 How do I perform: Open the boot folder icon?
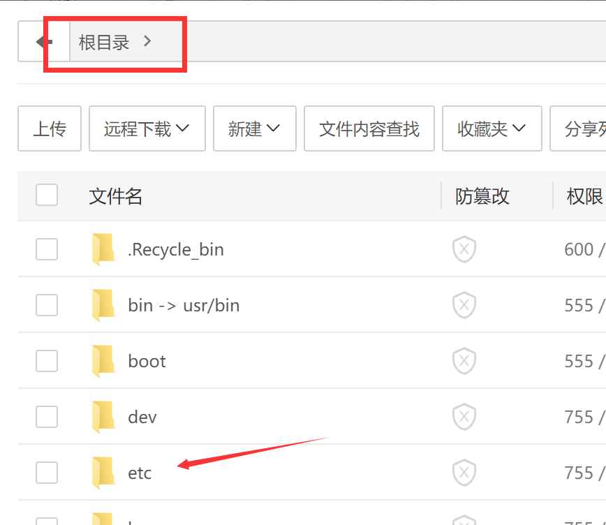pyautogui.click(x=103, y=361)
